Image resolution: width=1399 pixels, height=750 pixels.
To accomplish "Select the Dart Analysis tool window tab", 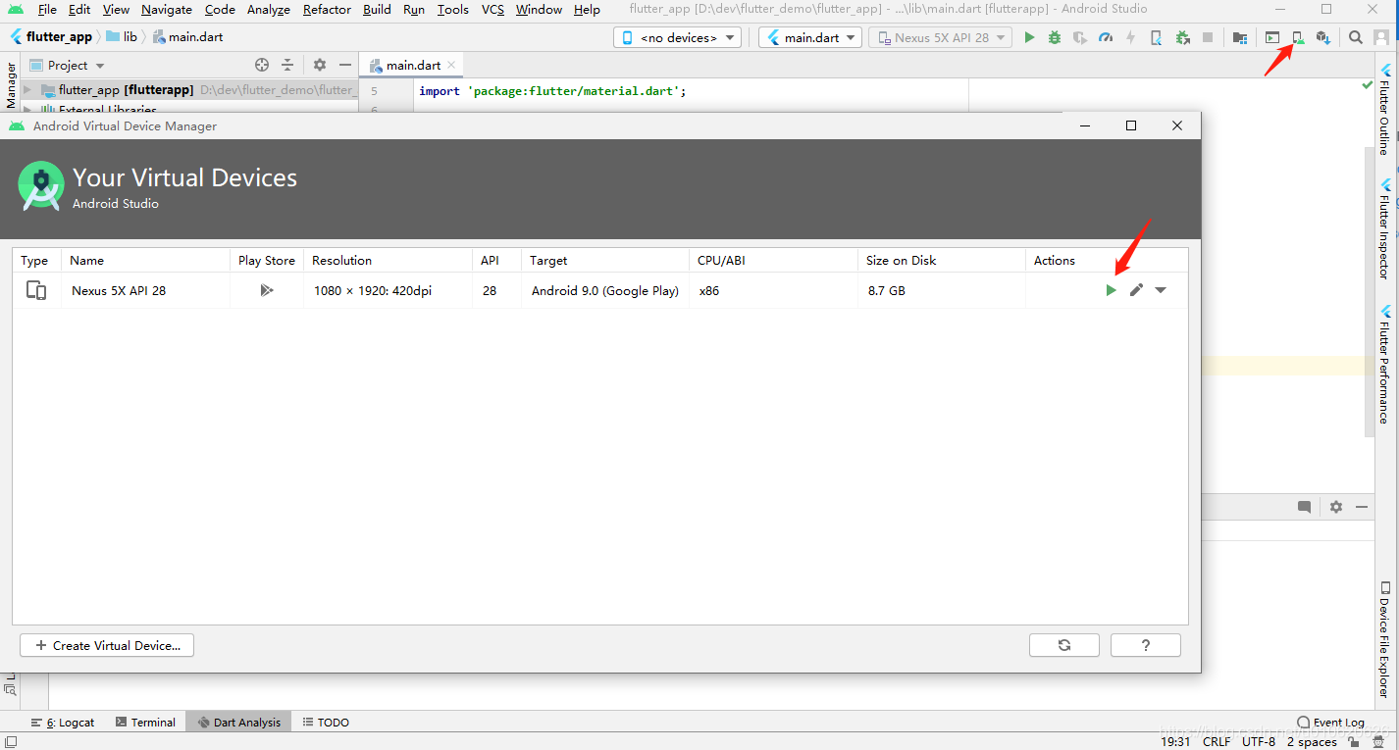I will (x=238, y=722).
